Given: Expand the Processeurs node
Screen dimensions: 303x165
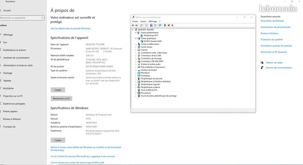Looking at the screenshot, I should coord(136,93).
